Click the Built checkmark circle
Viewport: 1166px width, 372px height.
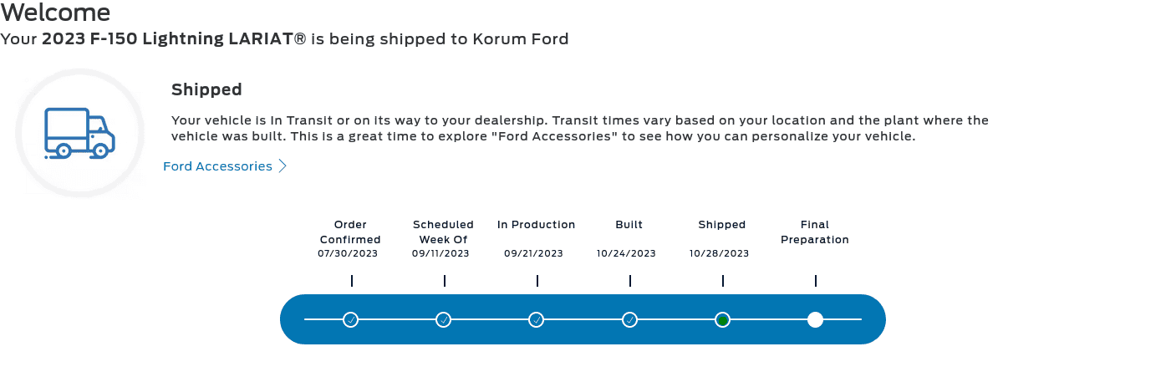pyautogui.click(x=629, y=319)
